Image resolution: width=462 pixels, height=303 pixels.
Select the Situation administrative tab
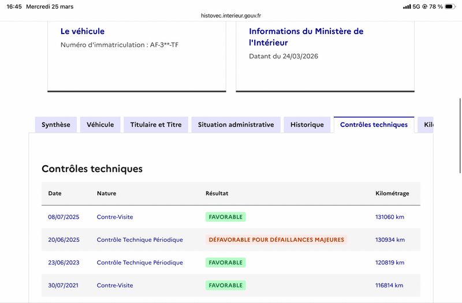tap(236, 125)
